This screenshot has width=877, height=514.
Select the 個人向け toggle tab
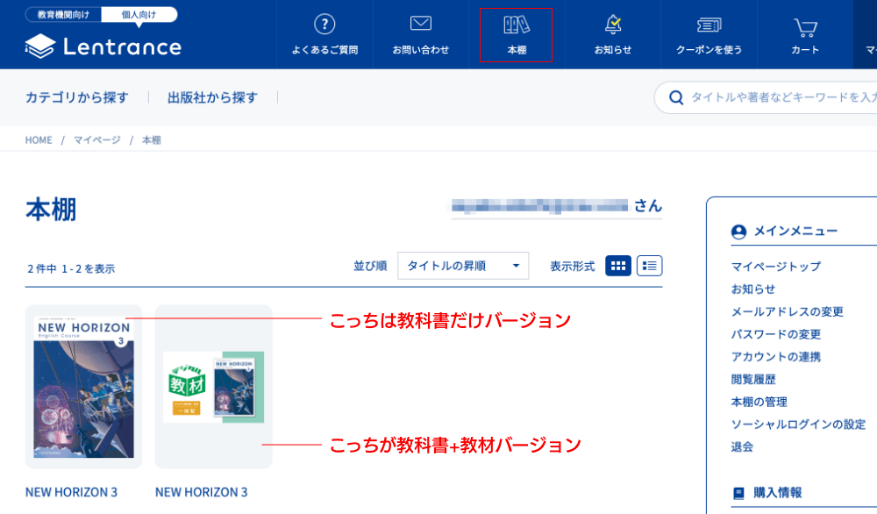[139, 15]
